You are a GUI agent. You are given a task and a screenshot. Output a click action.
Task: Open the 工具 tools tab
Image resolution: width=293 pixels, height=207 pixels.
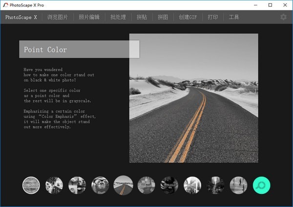coord(234,17)
